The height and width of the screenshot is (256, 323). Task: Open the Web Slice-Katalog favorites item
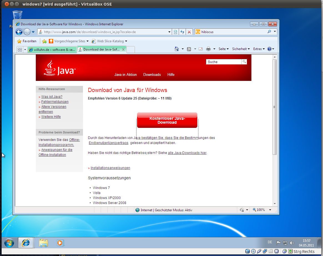coord(109,41)
